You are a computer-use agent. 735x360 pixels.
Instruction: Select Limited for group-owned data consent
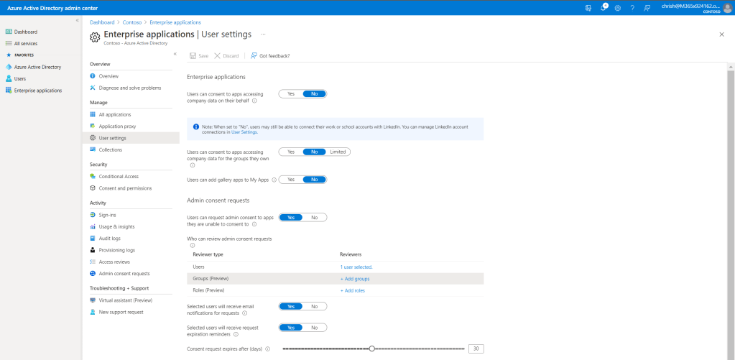[x=338, y=152]
